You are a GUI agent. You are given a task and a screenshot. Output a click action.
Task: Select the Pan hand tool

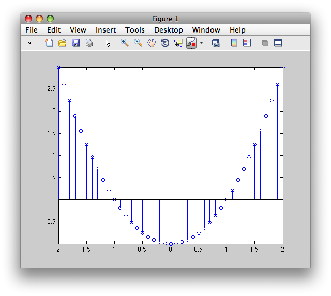pyautogui.click(x=152, y=43)
